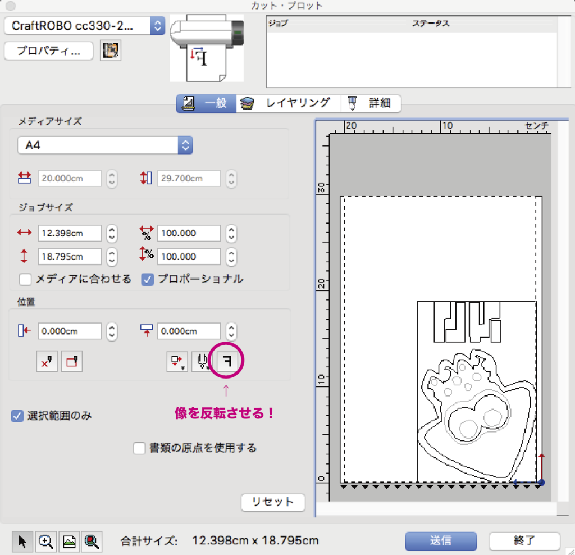Open the CraftROBO cc330 device dropdown
The width and height of the screenshot is (575, 555).
click(85, 26)
